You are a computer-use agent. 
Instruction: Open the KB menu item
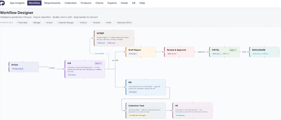pos(134,3)
